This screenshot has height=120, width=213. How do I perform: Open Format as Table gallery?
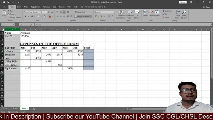click(130, 14)
